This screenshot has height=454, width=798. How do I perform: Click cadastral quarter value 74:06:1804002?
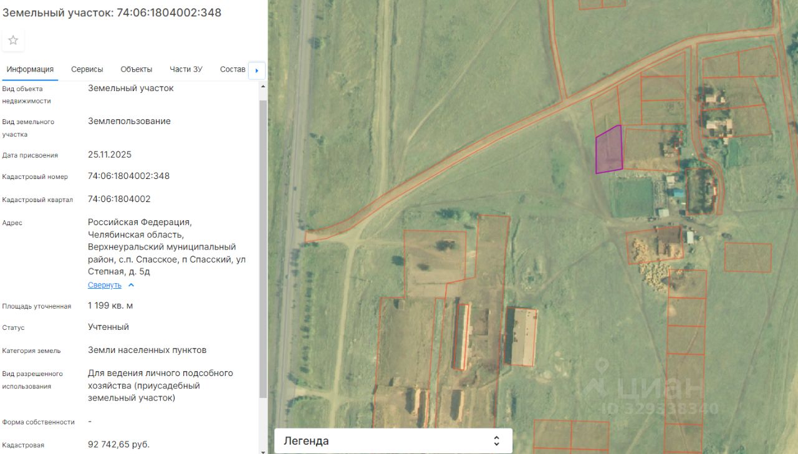click(x=119, y=199)
